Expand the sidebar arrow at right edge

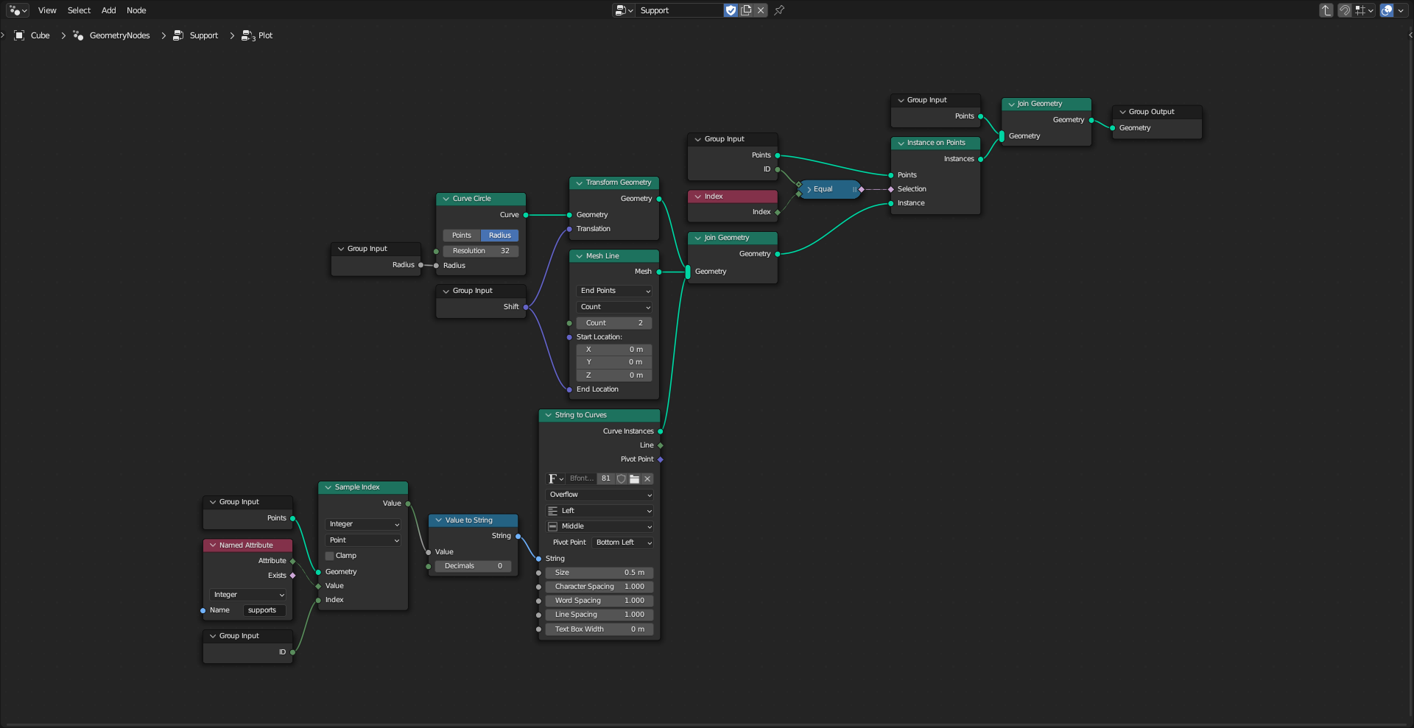click(1410, 35)
